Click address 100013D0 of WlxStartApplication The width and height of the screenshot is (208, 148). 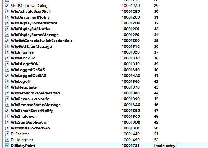click(131, 122)
